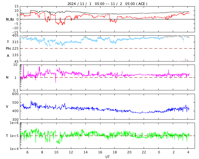Click hour 14 on the UT axis
Screen dimensions: 199x159
[86, 152]
